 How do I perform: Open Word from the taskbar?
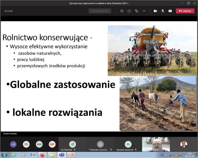click(x=33, y=155)
